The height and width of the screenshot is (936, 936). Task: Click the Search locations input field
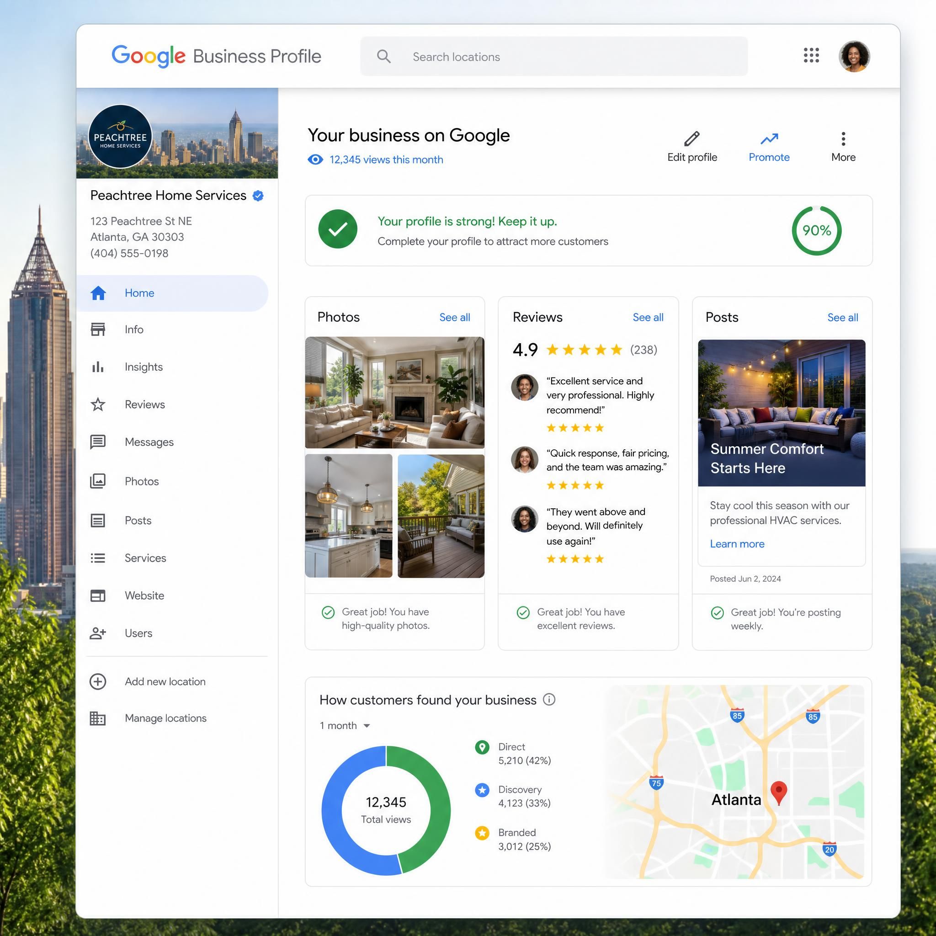(x=554, y=56)
